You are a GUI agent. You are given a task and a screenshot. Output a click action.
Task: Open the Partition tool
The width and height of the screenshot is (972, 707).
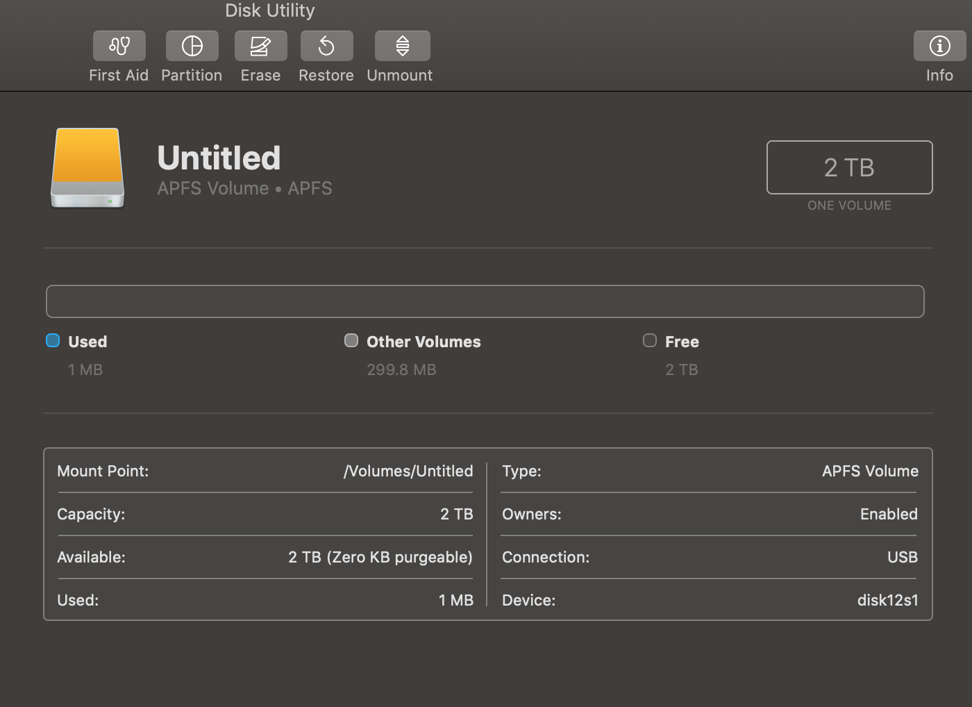click(192, 46)
